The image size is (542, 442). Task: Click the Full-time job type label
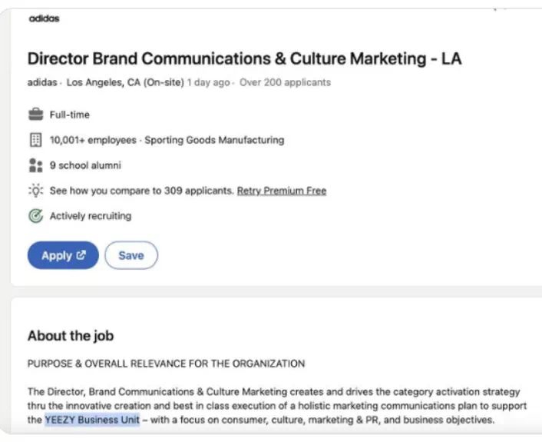[70, 115]
